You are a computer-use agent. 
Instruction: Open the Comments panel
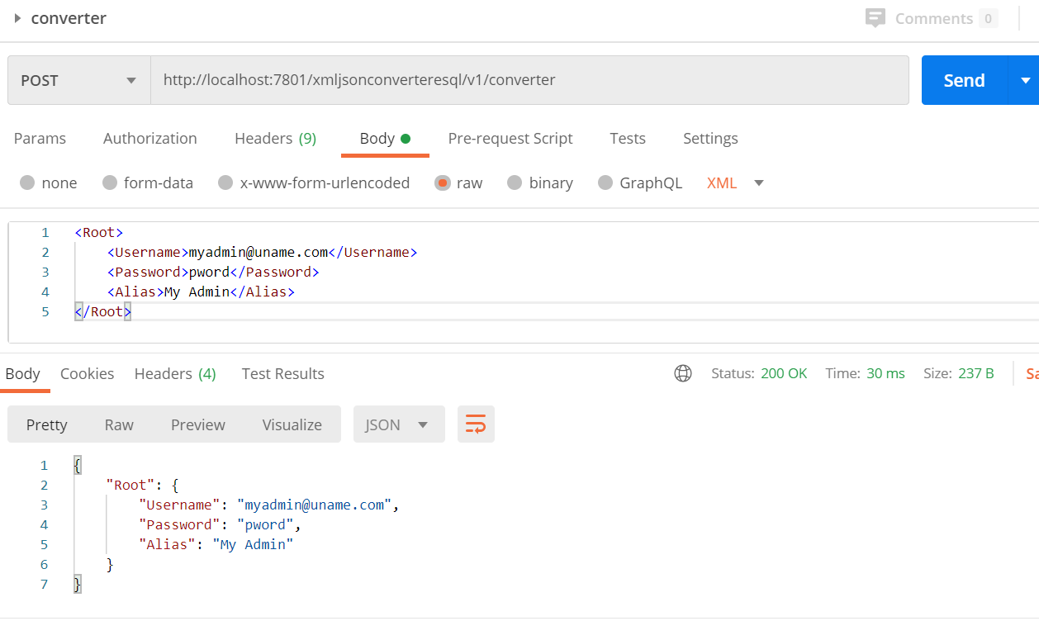tap(932, 18)
